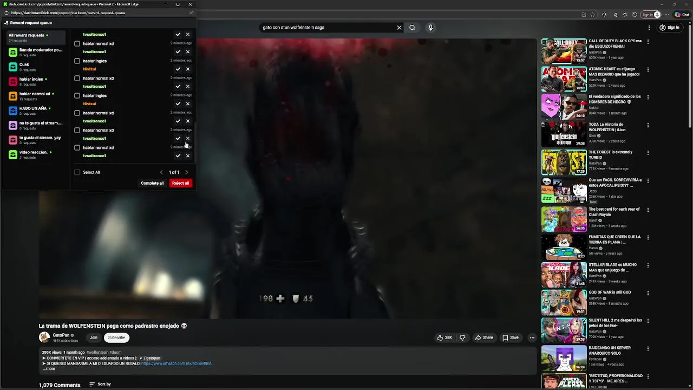Tick the lower 'hablar ingles' request checkbox
693x390 pixels.
(x=77, y=96)
